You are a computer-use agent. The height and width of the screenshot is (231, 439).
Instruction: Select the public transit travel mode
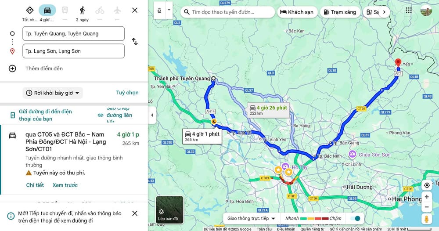[65, 11]
